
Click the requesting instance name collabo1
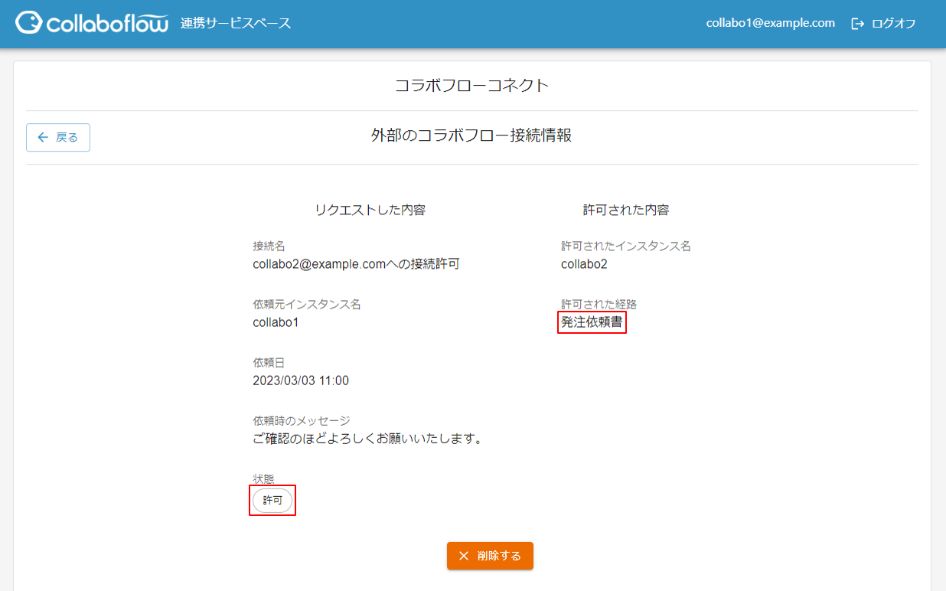pos(276,322)
